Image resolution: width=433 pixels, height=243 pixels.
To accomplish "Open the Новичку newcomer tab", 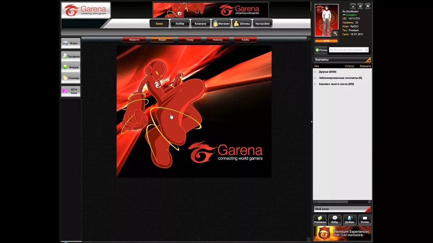I will [218, 40].
